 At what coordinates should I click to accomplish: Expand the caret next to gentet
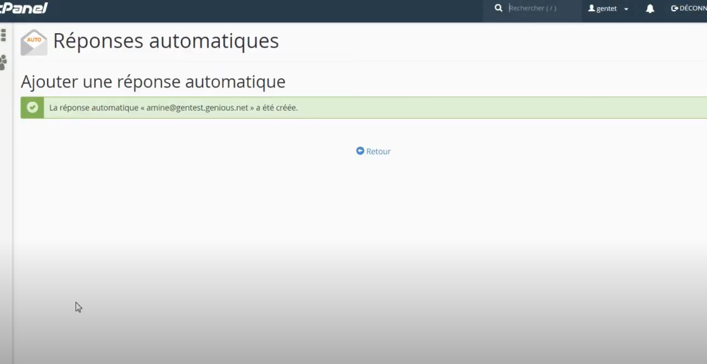626,9
